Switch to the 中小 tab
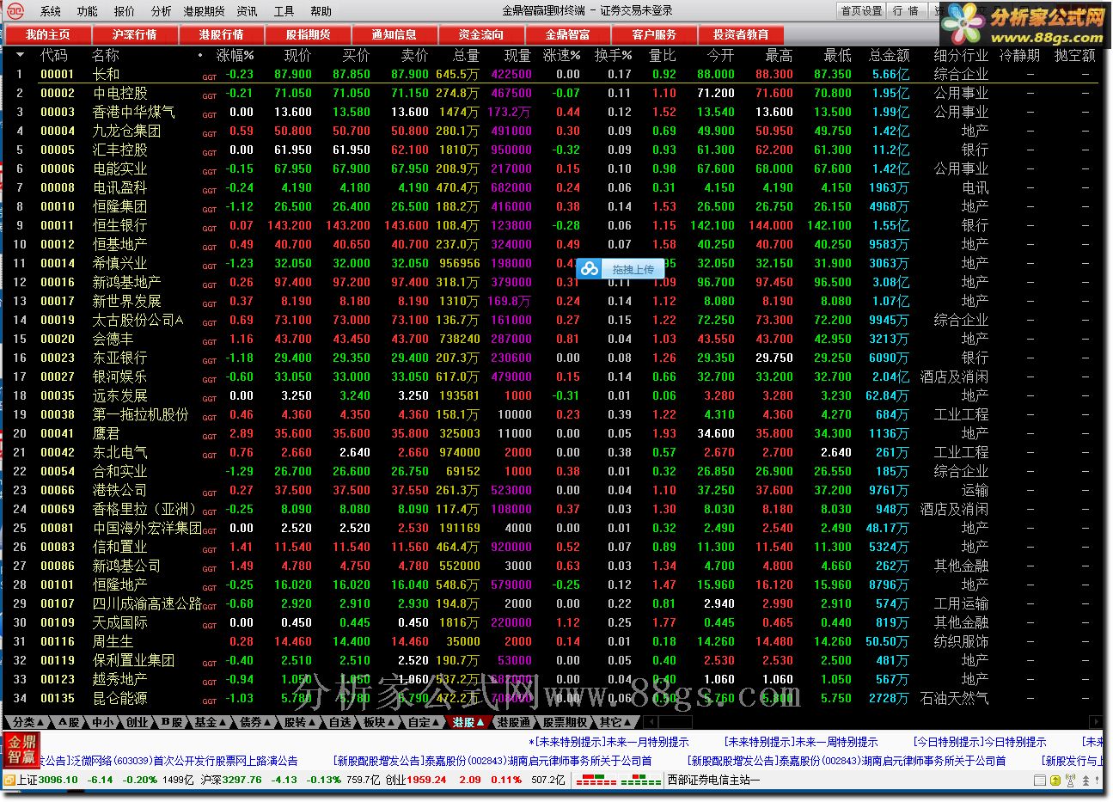This screenshot has width=1113, height=802. (x=102, y=723)
